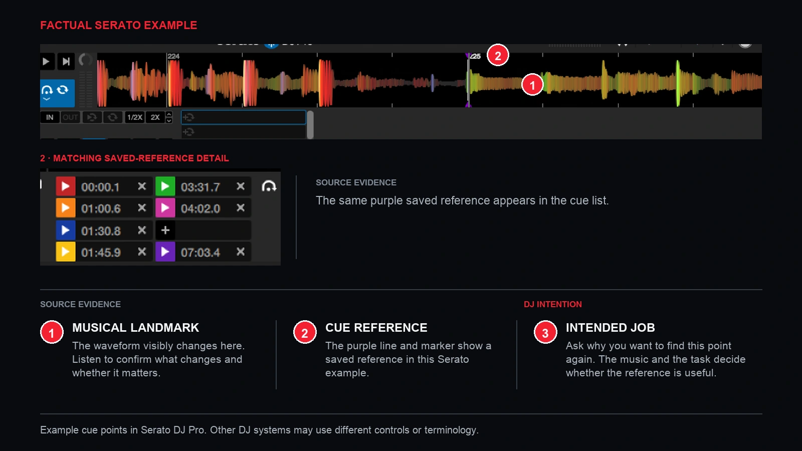Double the loop length with 2X
Screen dimensions: 802x451
coord(155,117)
